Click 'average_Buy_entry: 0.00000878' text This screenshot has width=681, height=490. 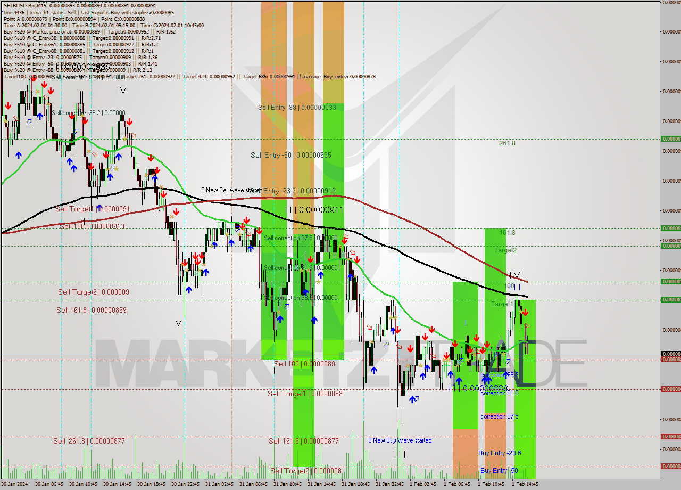[339, 77]
